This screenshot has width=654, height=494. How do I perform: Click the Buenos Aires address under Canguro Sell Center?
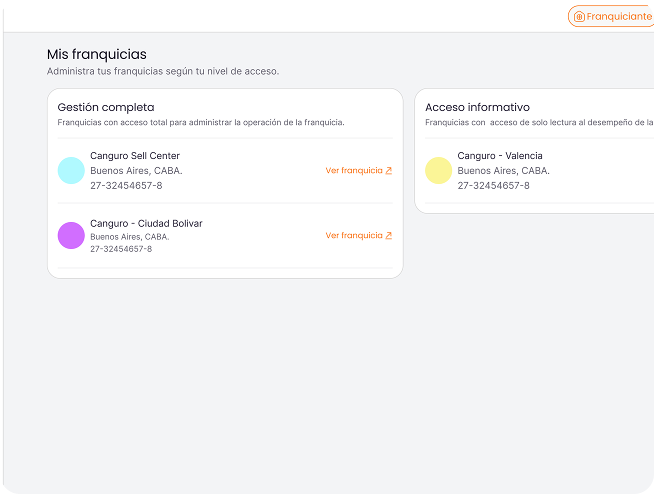point(136,171)
